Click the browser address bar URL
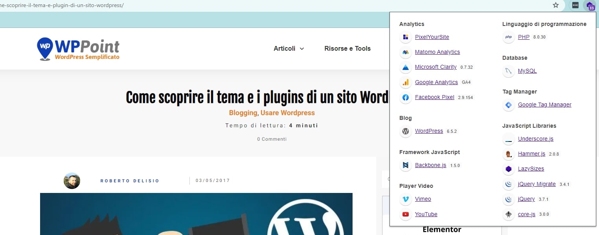Viewport: 599px width, 235px height. [x=62, y=6]
